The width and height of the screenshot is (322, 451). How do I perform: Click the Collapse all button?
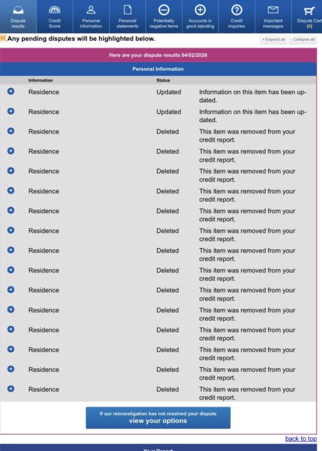tap(303, 39)
